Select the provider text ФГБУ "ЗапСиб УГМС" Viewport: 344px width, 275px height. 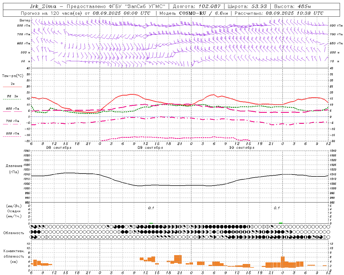[137, 6]
